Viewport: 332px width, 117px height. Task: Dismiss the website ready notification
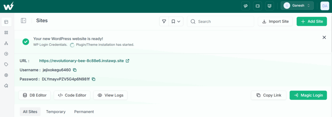(324, 37)
